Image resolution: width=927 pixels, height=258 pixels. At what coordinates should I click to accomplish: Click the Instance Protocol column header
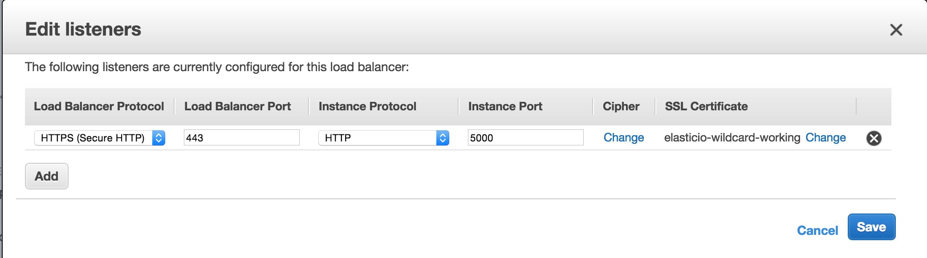(x=367, y=106)
